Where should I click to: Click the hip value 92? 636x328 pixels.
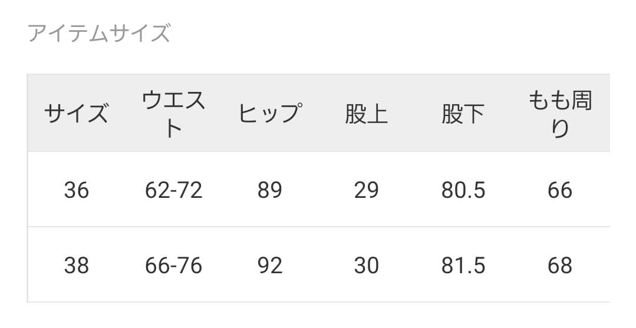click(270, 266)
